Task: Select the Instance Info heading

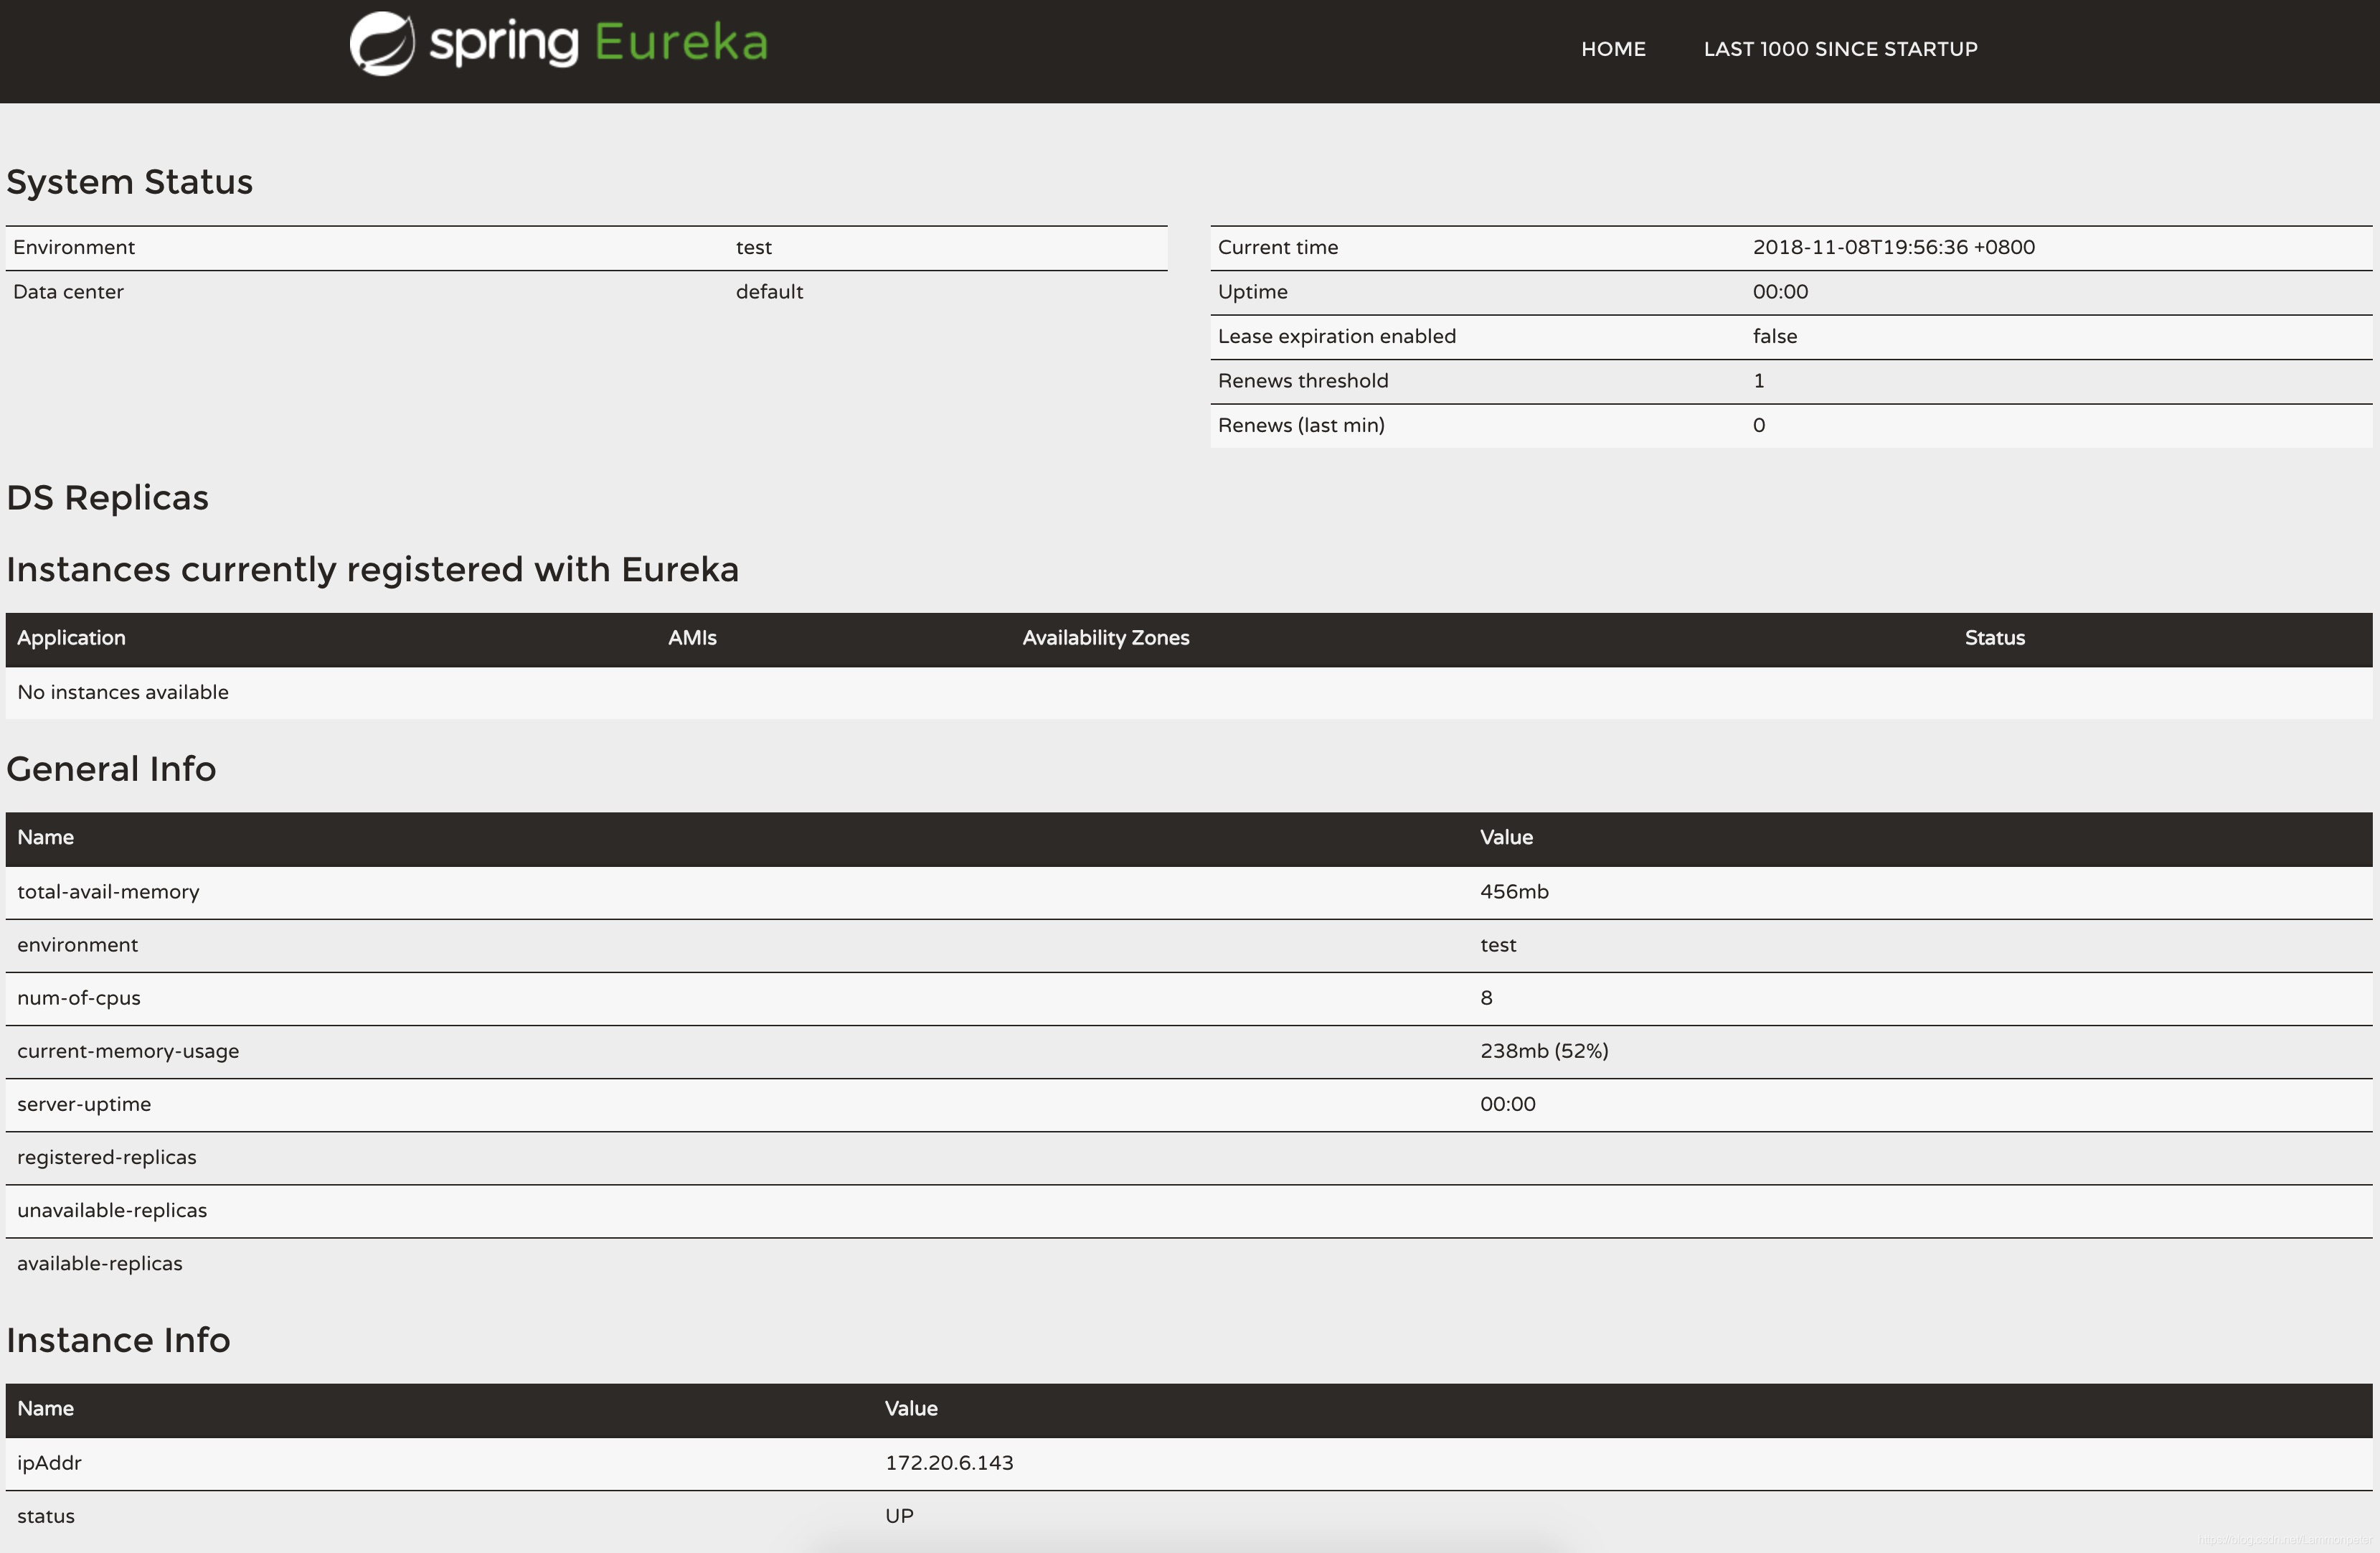Action: (119, 1341)
